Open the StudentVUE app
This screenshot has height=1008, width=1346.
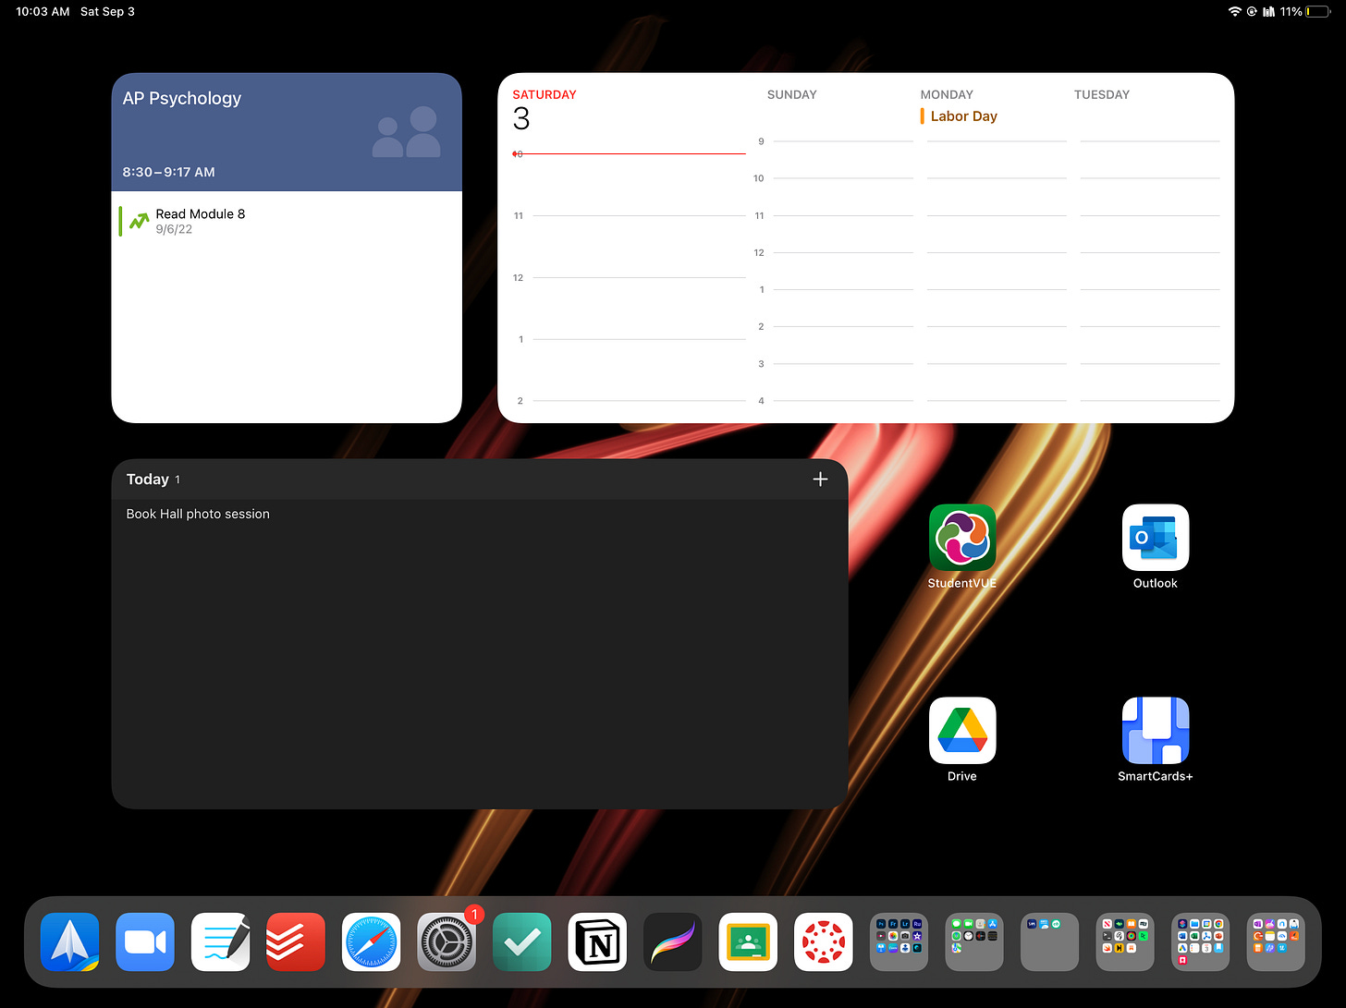click(961, 538)
